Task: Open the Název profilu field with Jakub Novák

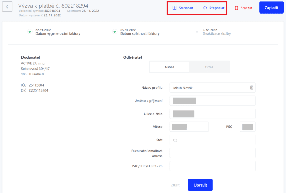Action: point(212,88)
